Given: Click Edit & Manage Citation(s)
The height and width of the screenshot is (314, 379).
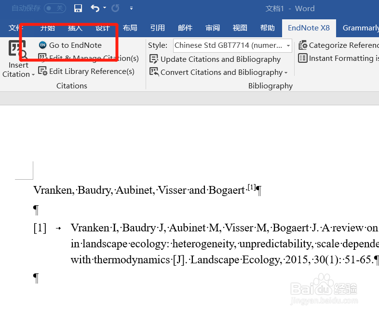Looking at the screenshot, I should coord(88,58).
